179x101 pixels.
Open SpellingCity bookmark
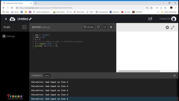tap(59, 12)
